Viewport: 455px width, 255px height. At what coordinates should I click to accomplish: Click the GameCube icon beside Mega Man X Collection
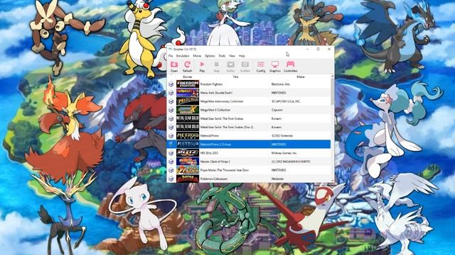click(x=171, y=110)
